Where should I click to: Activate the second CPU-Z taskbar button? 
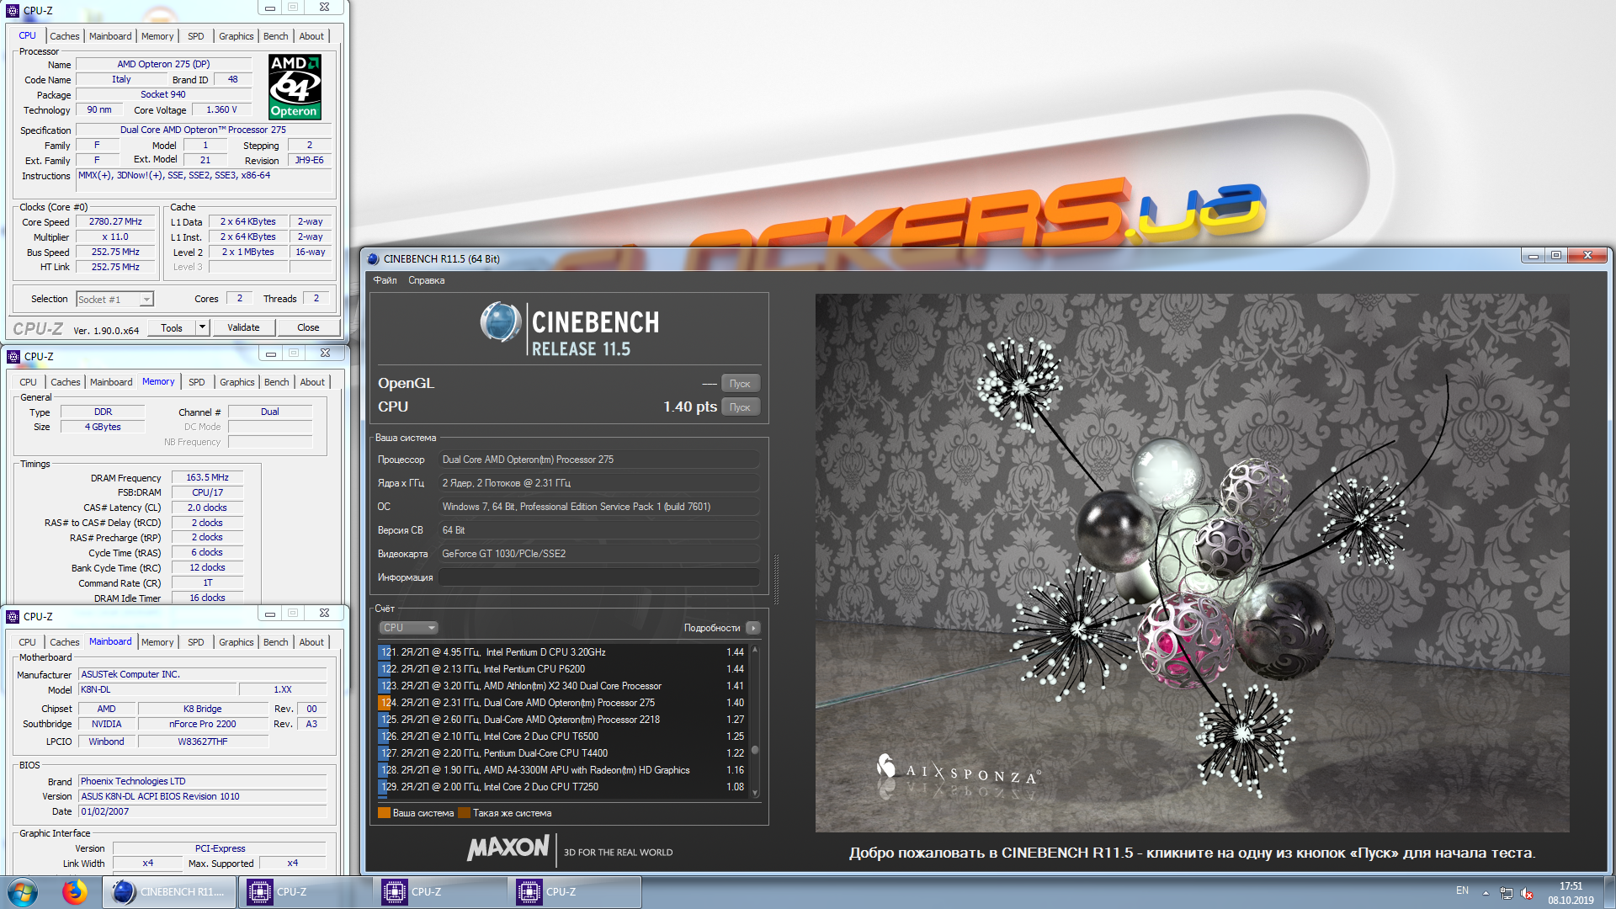click(x=439, y=892)
